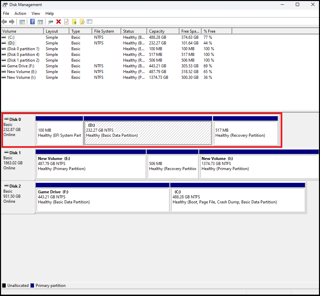Open the View menu
Viewport: 320px width, 296px height.
click(x=36, y=13)
